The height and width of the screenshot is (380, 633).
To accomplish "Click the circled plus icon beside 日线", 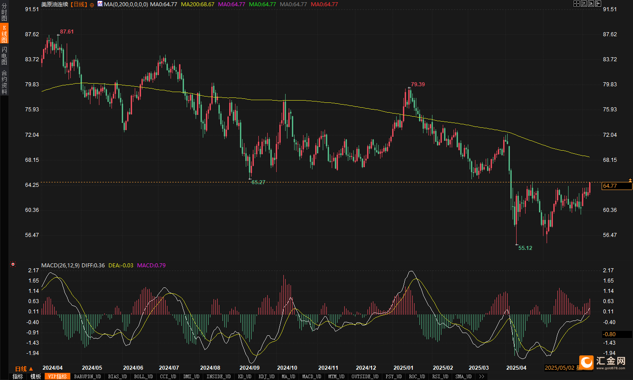I will pos(92,4).
